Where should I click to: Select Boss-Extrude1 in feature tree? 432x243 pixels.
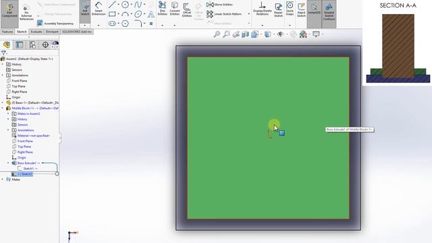pyautogui.click(x=28, y=163)
